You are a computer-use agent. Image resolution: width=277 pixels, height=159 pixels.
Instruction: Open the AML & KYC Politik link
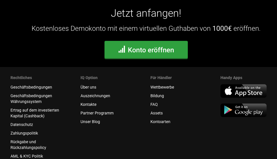(27, 156)
